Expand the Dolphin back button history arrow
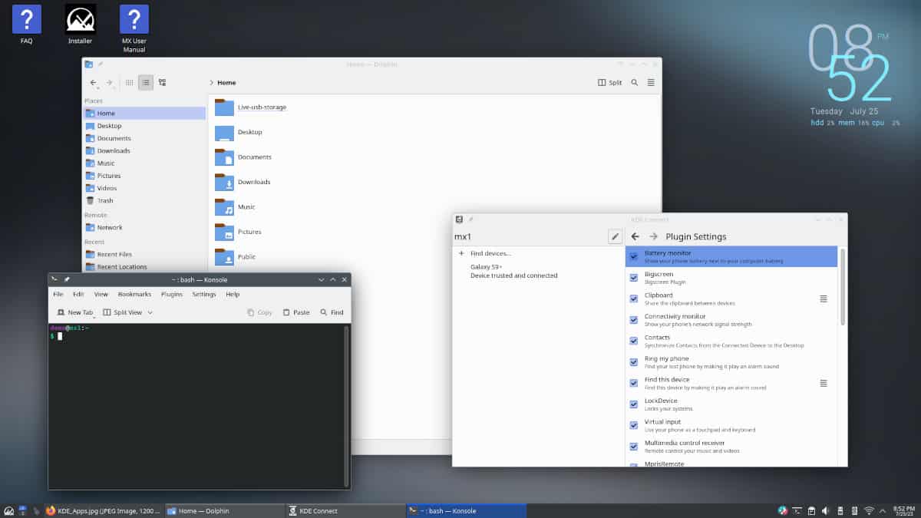 pos(98,87)
